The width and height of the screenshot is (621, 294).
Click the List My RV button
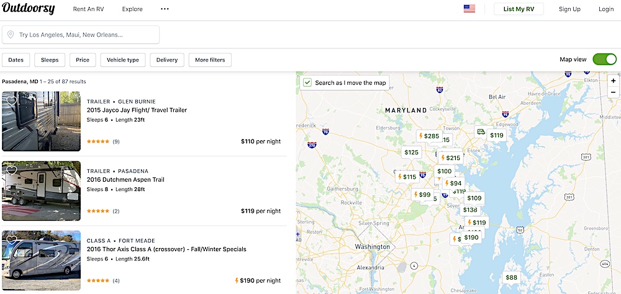519,9
